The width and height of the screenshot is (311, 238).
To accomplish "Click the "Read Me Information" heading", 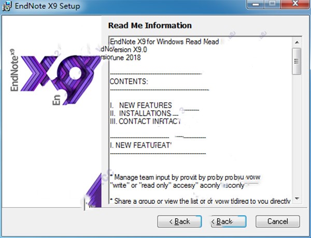I will tap(150, 25).
